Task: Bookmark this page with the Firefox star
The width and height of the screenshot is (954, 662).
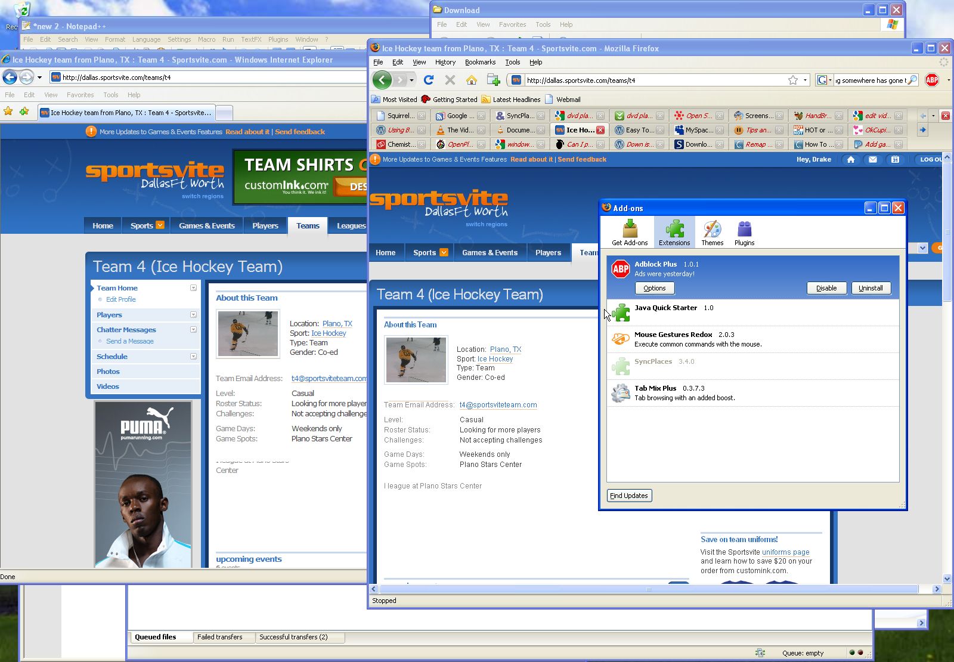Action: 793,80
